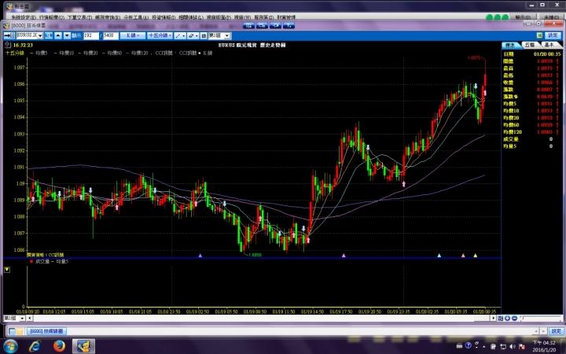Click the 均價120 legend label
This screenshot has width=566, height=354.
click(140, 53)
